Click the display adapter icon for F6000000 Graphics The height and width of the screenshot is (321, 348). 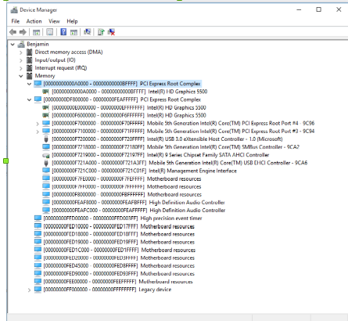pos(46,115)
